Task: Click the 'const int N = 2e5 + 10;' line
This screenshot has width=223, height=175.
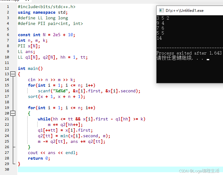Action: (x=46, y=35)
